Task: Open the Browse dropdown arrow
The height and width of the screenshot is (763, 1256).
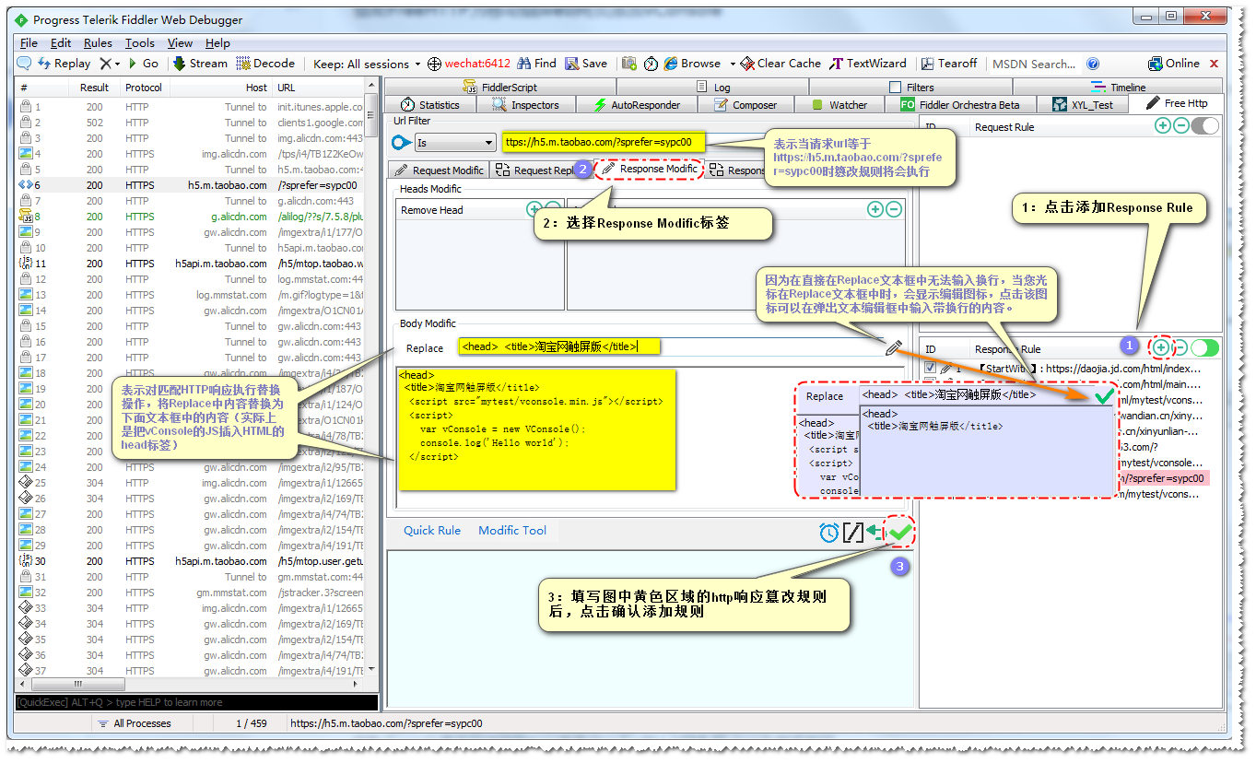Action: coord(734,64)
